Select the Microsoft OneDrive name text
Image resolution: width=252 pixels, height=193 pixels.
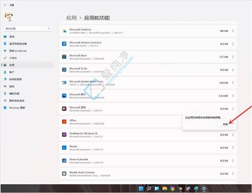(x=80, y=29)
